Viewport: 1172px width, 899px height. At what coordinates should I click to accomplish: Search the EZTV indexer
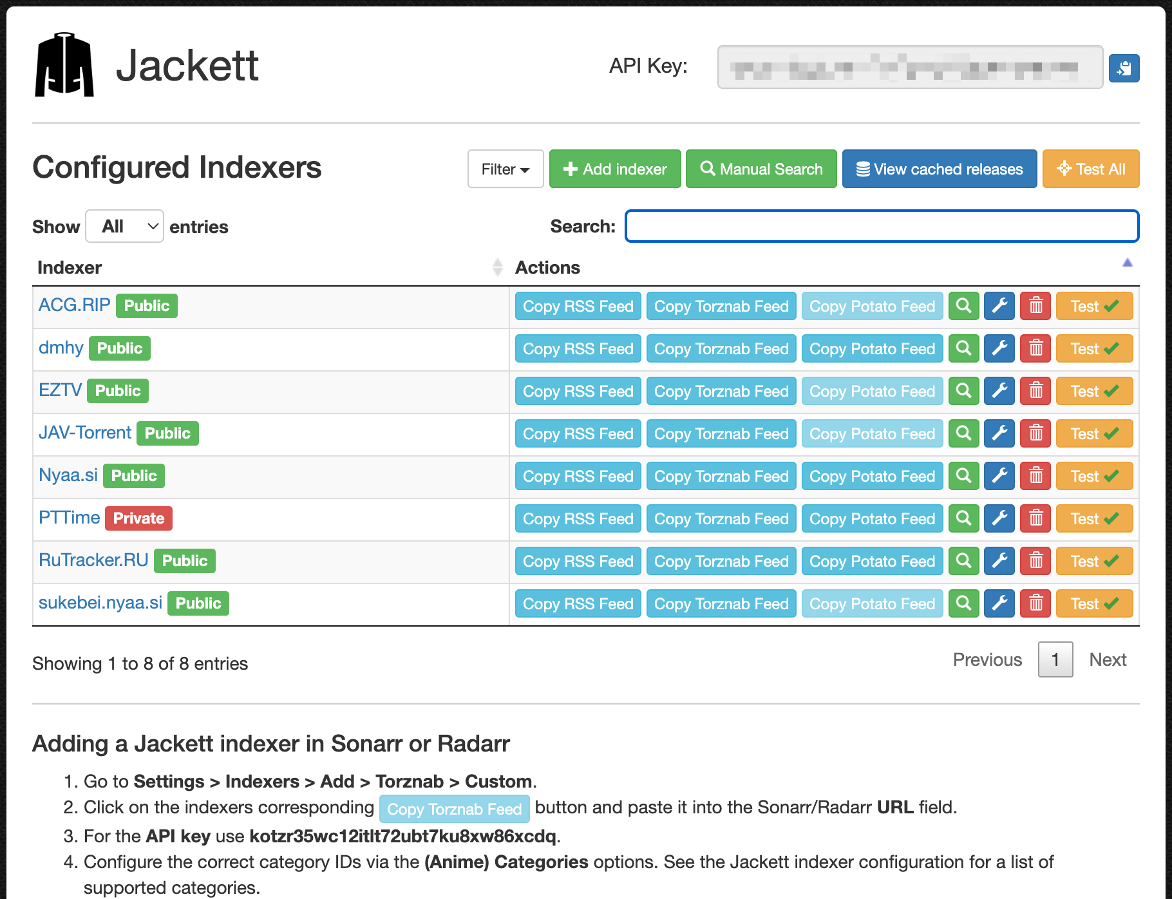coord(963,391)
